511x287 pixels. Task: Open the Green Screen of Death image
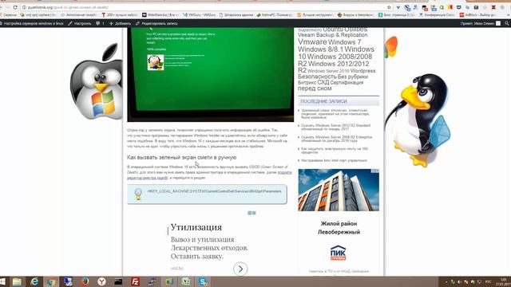210,74
